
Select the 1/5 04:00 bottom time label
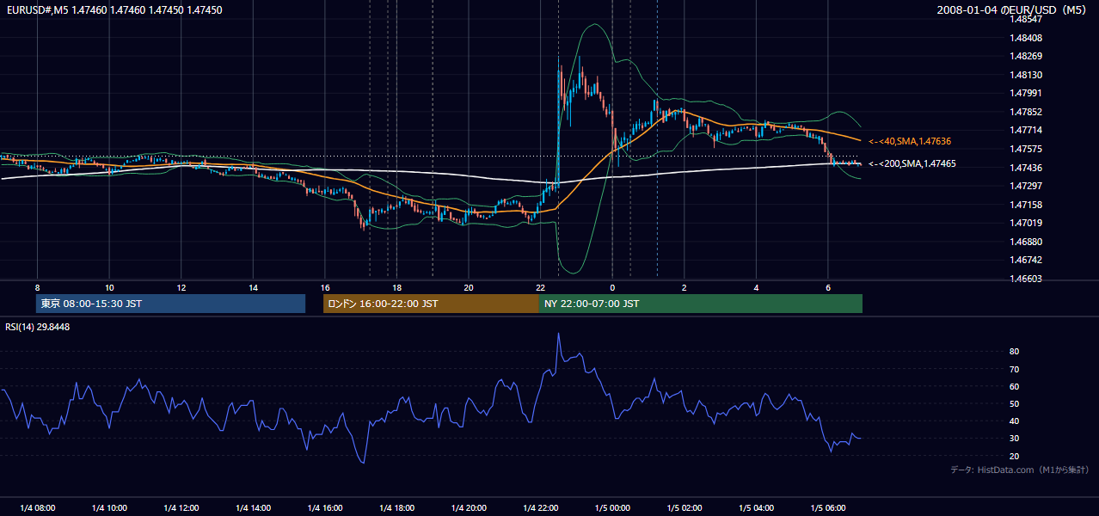757,507
